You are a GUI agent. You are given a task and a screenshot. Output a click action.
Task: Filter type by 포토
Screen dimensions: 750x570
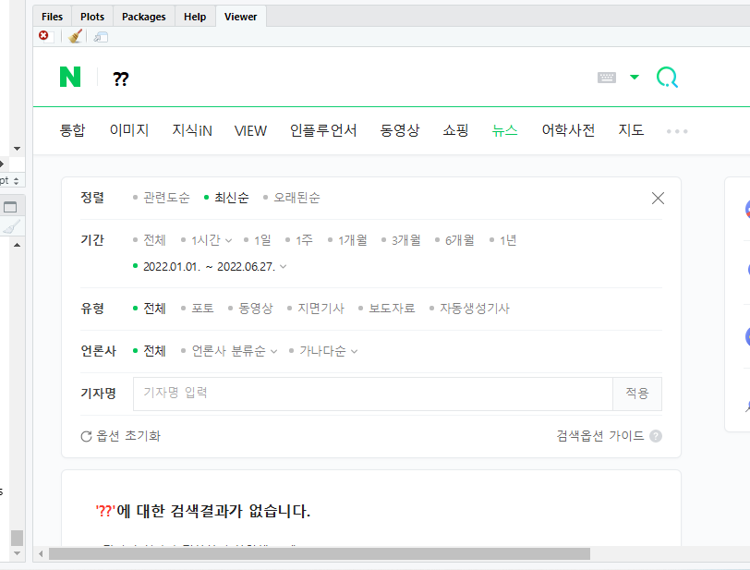[x=202, y=309]
